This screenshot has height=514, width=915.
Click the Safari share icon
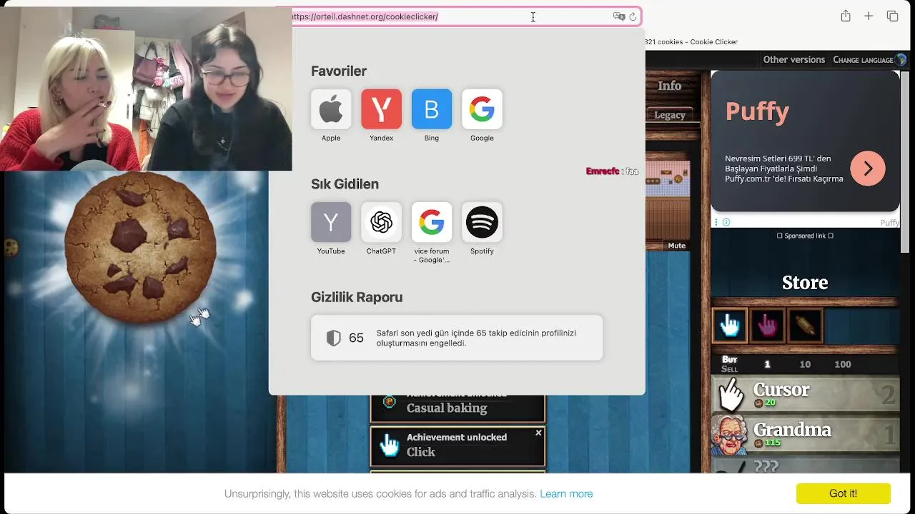(x=846, y=16)
